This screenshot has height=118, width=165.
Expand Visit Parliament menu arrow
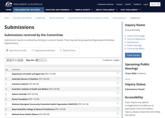click(x=140, y=10)
